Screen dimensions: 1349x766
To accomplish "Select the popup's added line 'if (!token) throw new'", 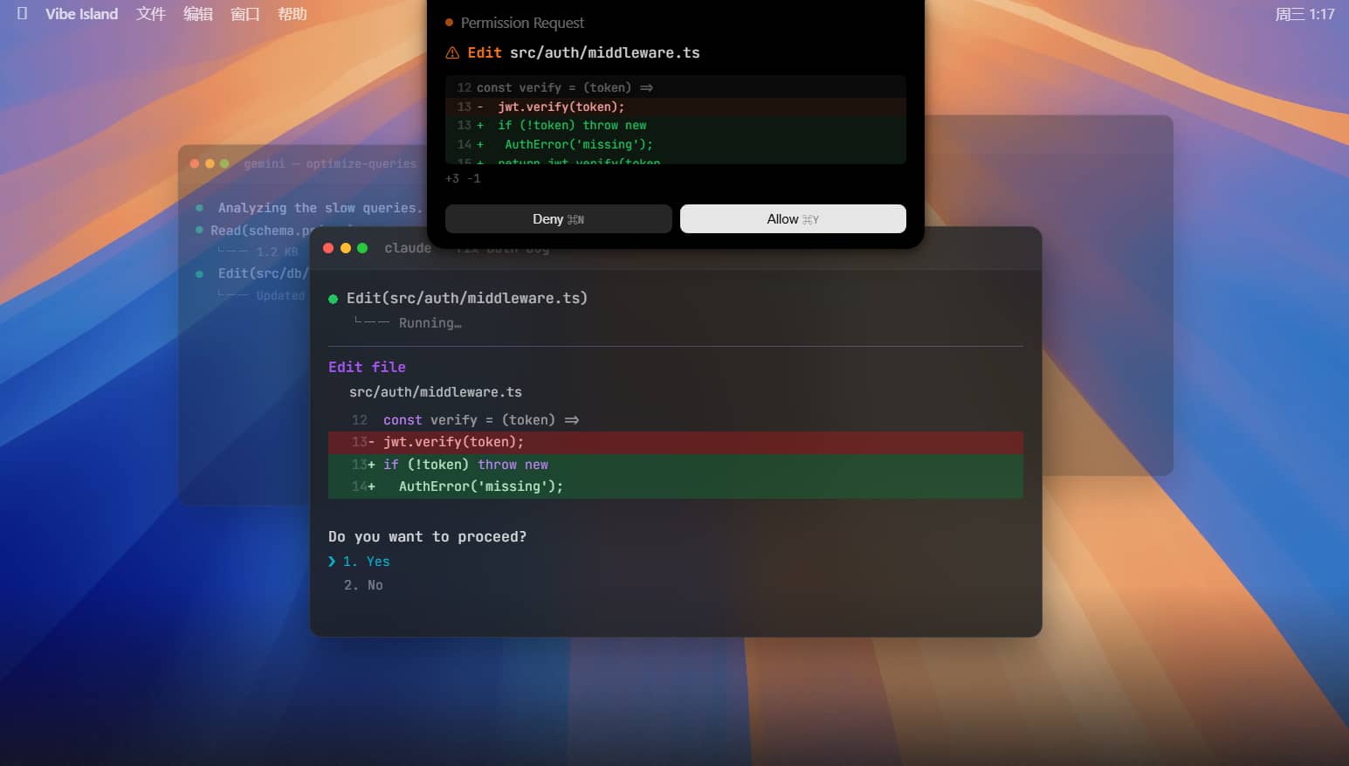I will tap(676, 126).
